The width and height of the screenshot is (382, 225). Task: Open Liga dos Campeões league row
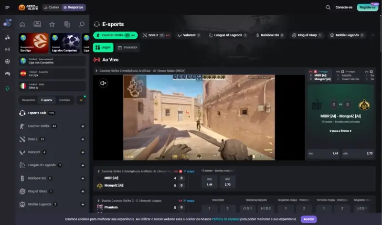coord(52,61)
